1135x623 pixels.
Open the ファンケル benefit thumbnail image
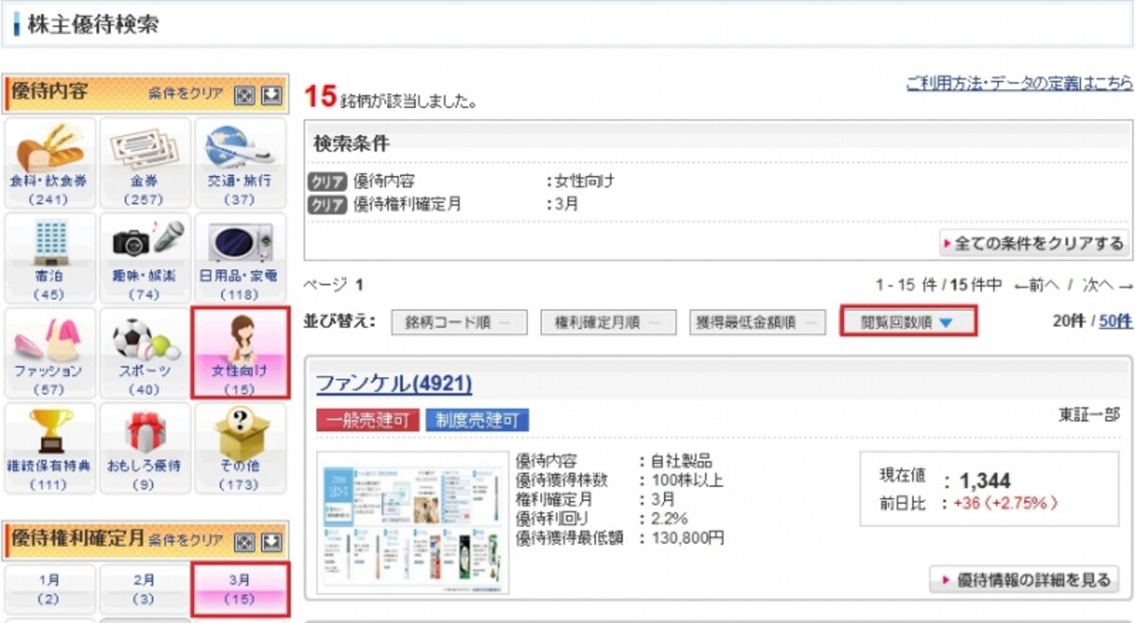[x=413, y=523]
